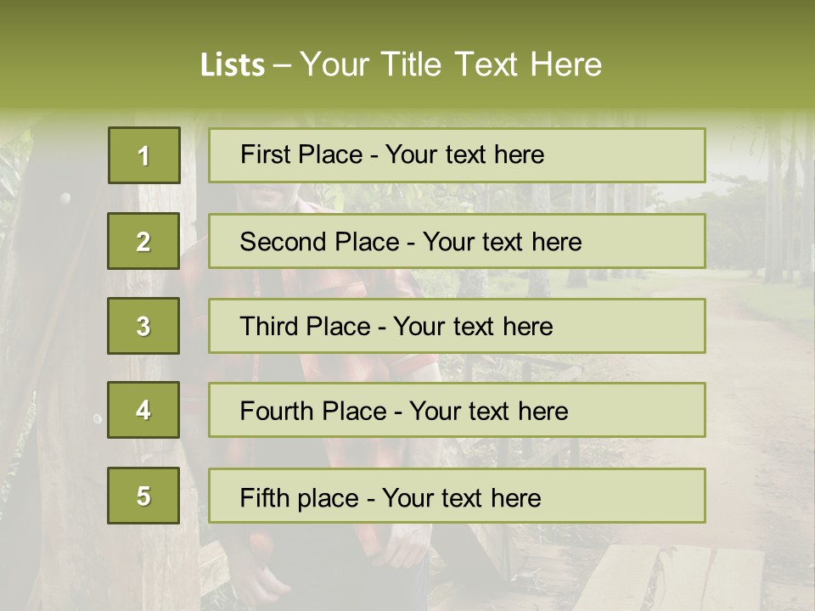The image size is (815, 611).
Task: Click the word 'Third' in row three
Action: [x=269, y=326]
